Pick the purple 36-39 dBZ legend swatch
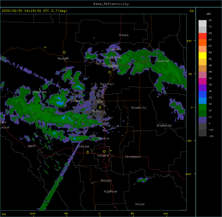Image resolution: width=222 pixels, height=217 pixels. [x=202, y=88]
